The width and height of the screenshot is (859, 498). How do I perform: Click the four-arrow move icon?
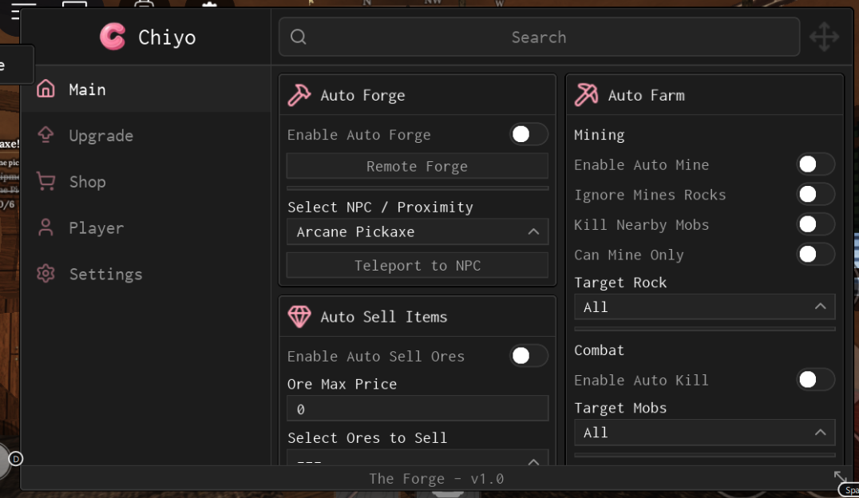pyautogui.click(x=824, y=38)
